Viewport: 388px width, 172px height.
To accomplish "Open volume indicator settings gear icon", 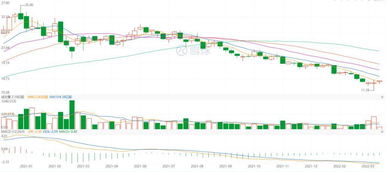I will coord(383,97).
